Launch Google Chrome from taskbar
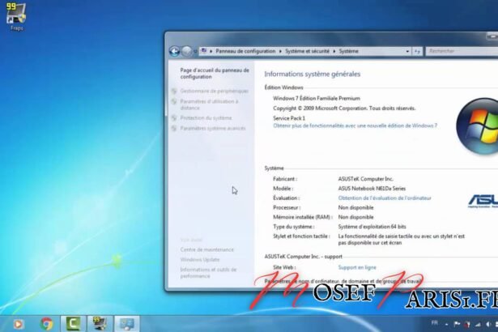 tap(46, 324)
